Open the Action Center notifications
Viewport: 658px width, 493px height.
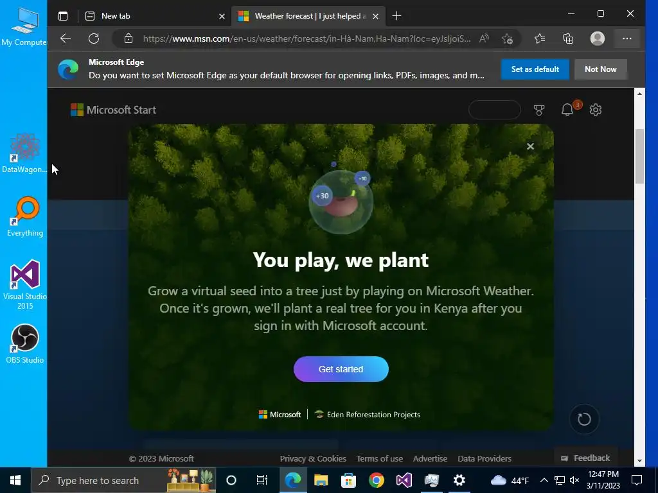click(x=637, y=480)
